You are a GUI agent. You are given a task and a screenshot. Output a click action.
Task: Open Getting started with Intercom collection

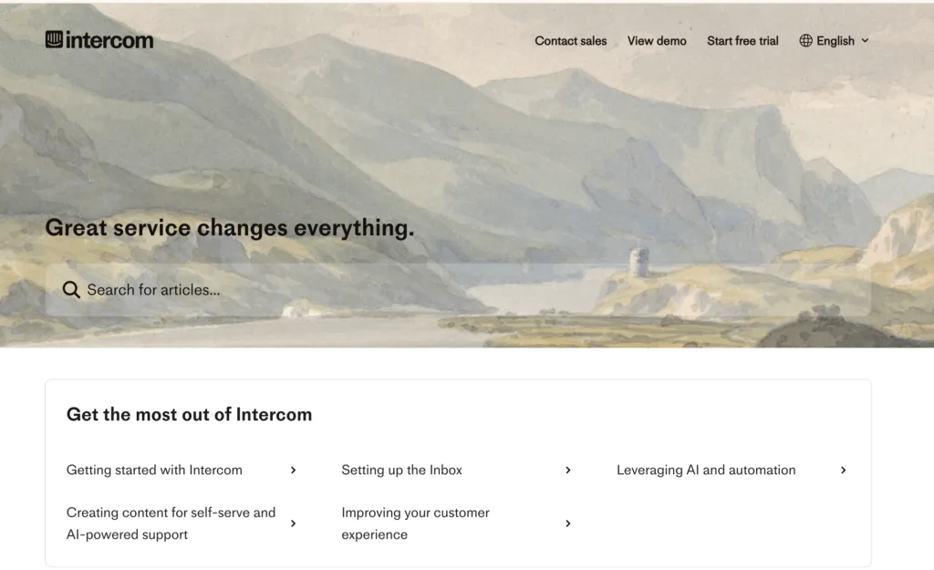(x=154, y=470)
